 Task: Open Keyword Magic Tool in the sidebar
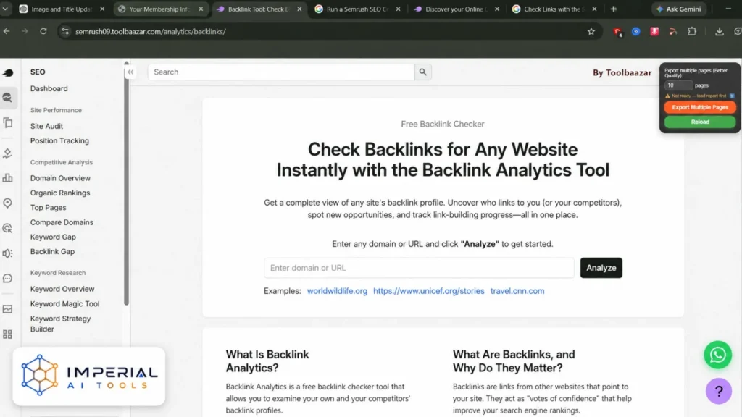point(64,304)
